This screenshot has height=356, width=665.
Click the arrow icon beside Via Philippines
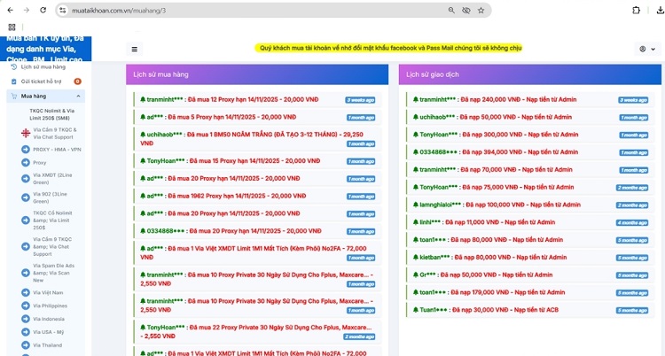point(26,306)
